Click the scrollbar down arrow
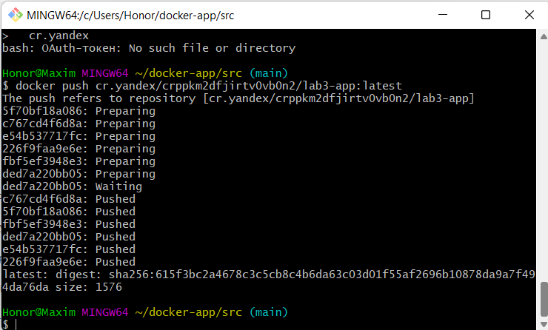Screen dimensions: 548x330 (x=544, y=324)
